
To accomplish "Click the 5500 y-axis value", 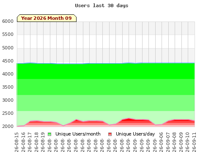I will click(x=8, y=34).
